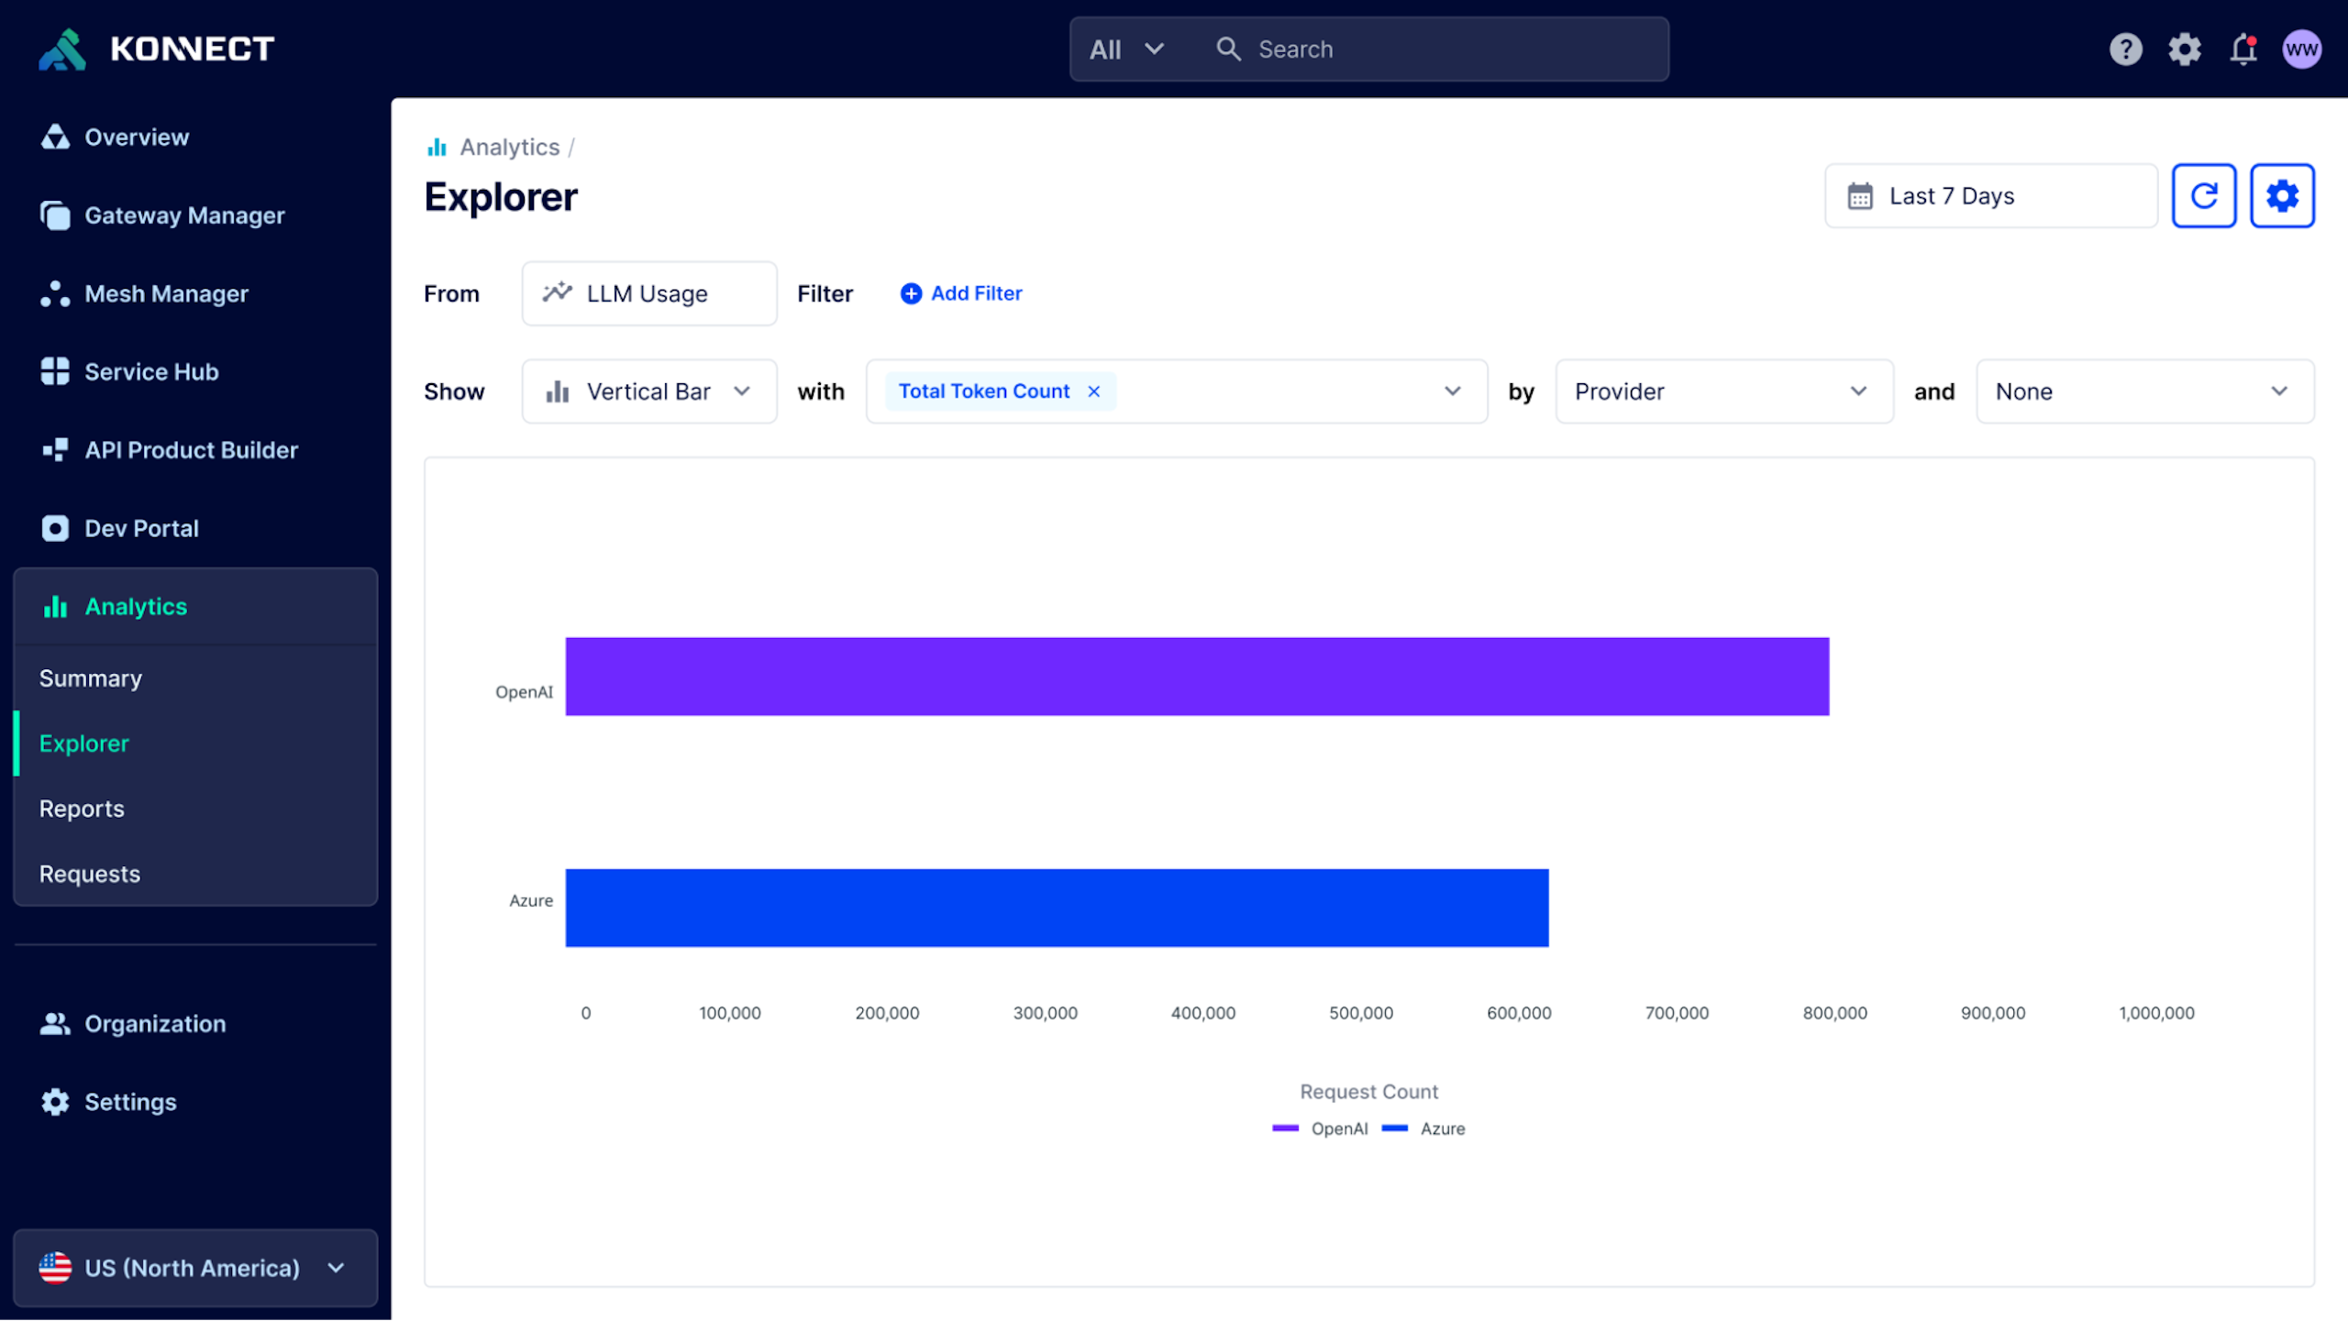Open notifications bell icon
The height and width of the screenshot is (1321, 2348).
pos(2243,49)
